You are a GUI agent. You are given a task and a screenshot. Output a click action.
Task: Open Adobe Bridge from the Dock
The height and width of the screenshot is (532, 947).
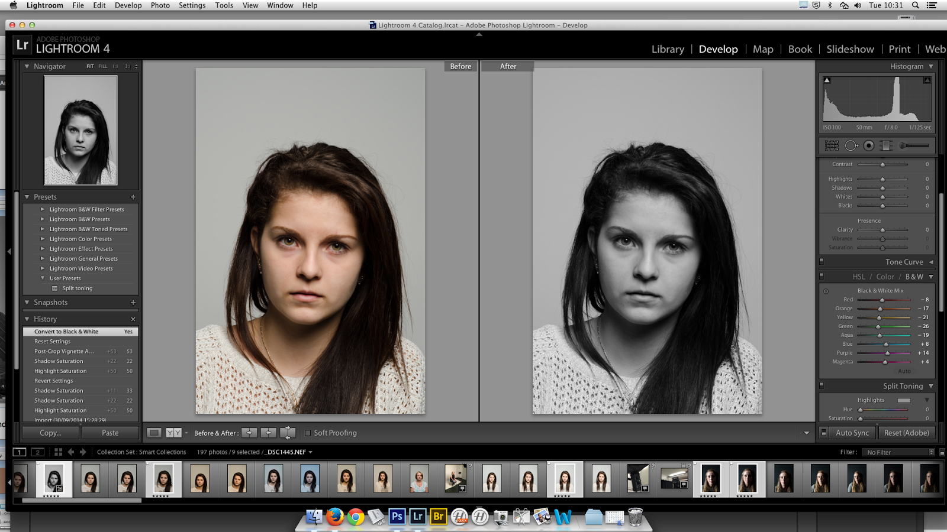[x=439, y=516]
